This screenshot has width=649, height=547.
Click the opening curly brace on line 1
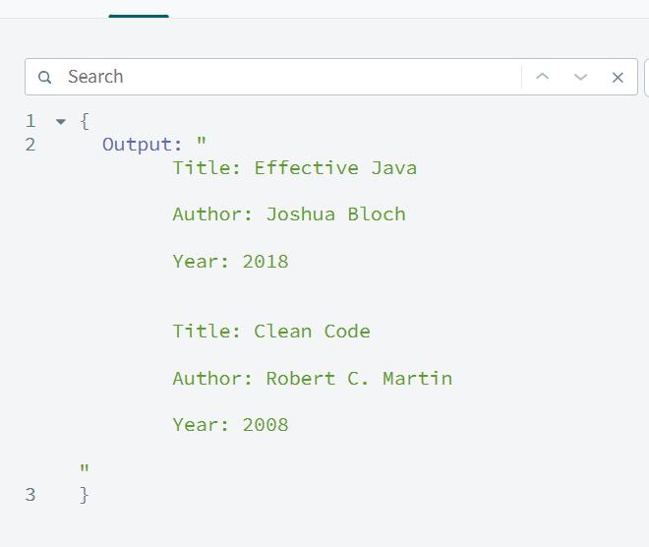(x=85, y=122)
